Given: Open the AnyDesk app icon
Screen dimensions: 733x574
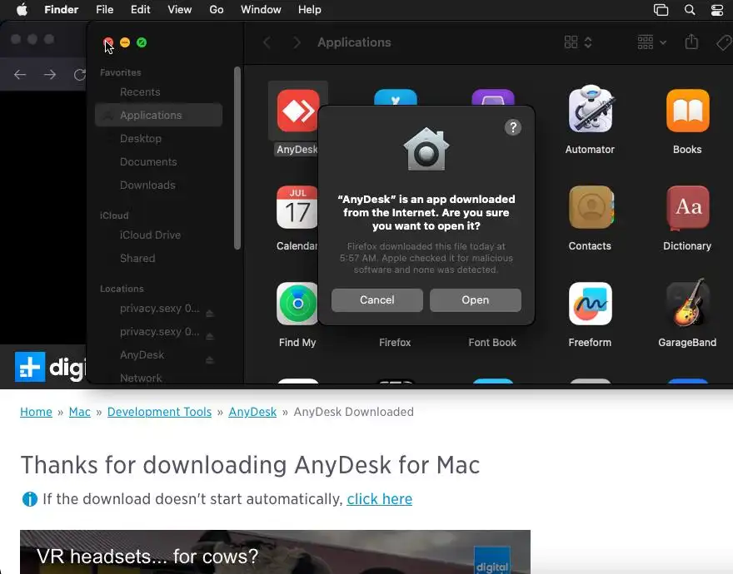Looking at the screenshot, I should (298, 111).
